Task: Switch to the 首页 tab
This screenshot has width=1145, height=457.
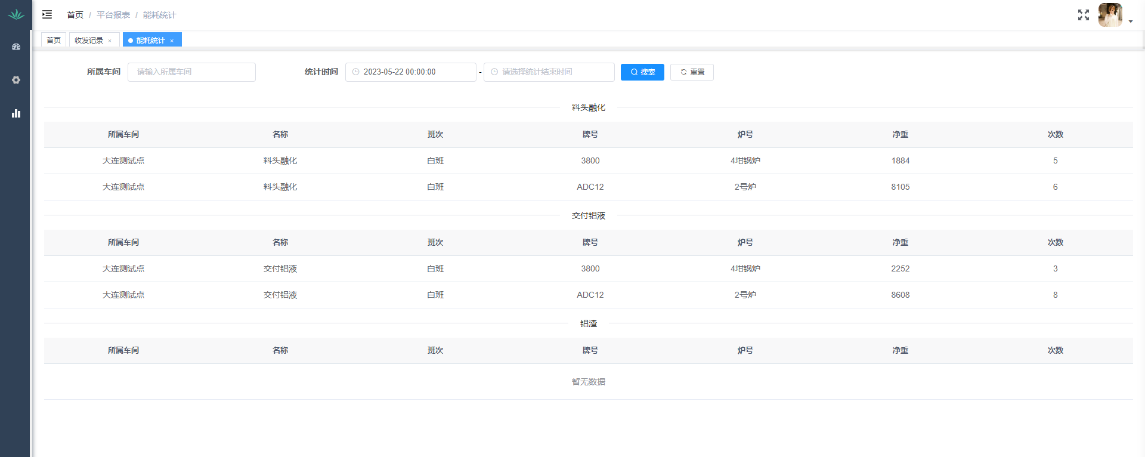Action: click(x=54, y=40)
